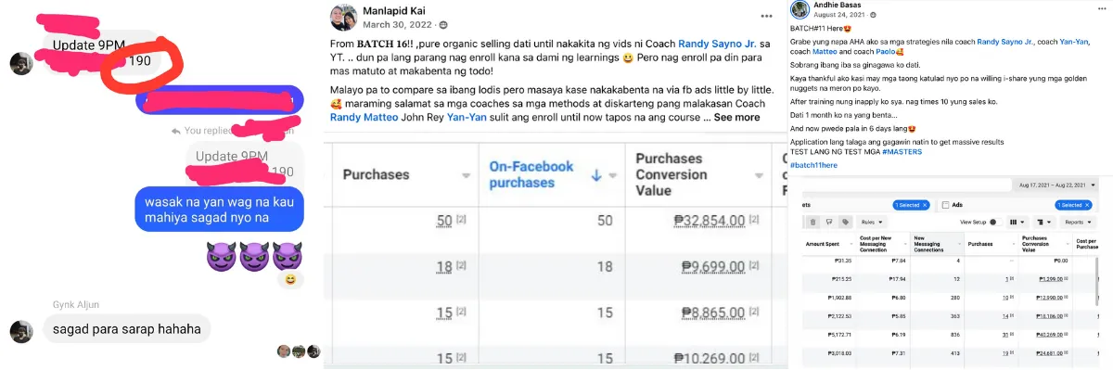Image resolution: width=1113 pixels, height=370 pixels.
Task: Click the left 1 Selected blue pill
Action: [911, 205]
